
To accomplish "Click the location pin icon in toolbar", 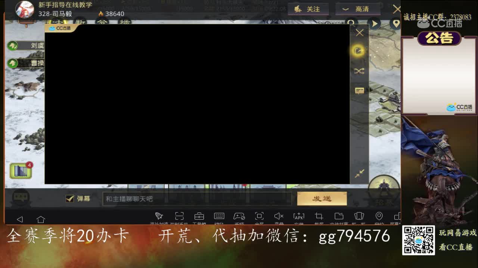I will click(379, 216).
